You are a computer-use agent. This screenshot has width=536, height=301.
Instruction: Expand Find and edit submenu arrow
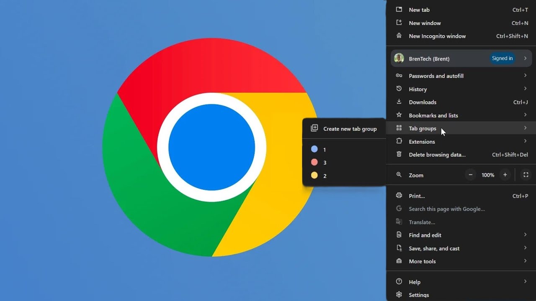pos(525,235)
